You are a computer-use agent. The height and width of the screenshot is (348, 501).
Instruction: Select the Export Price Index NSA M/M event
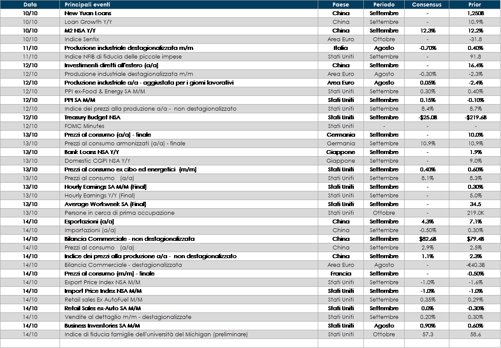point(102,282)
